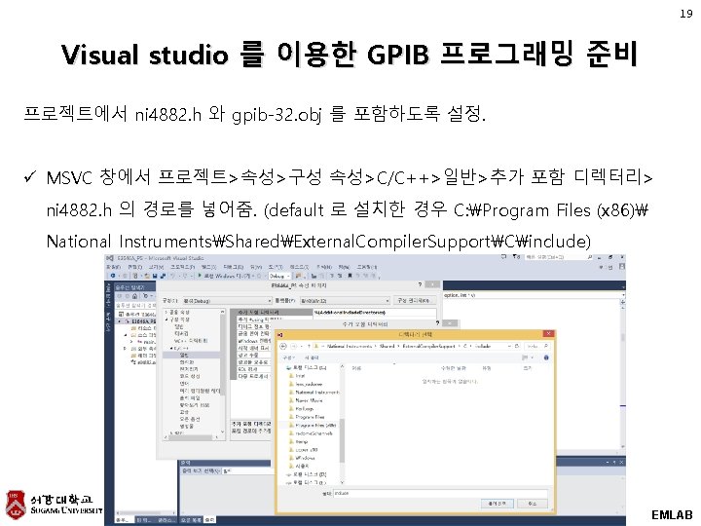Open the Configuration dropdown in property page
Screen dimensions: 701x526
226,301
